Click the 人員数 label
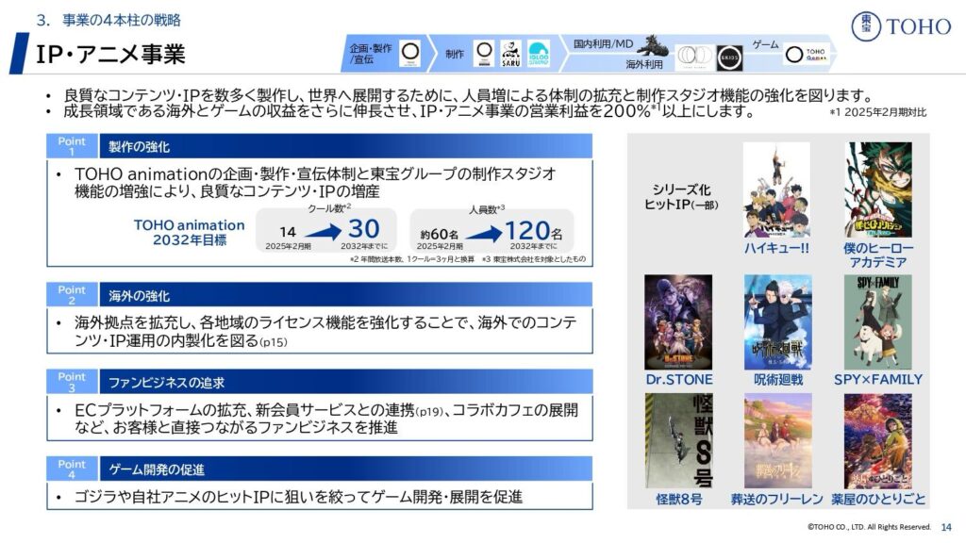This screenshot has width=966, height=543. click(x=487, y=209)
